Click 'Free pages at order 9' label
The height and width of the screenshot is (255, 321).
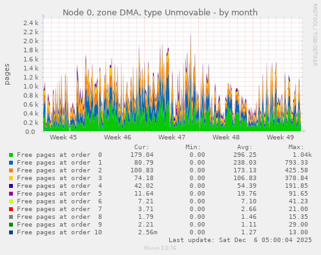coord(59,225)
